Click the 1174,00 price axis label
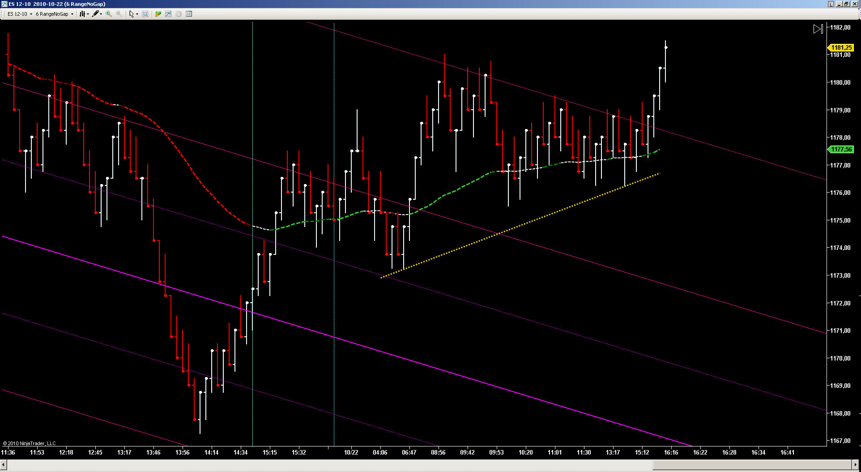The height and width of the screenshot is (472, 861). click(840, 248)
